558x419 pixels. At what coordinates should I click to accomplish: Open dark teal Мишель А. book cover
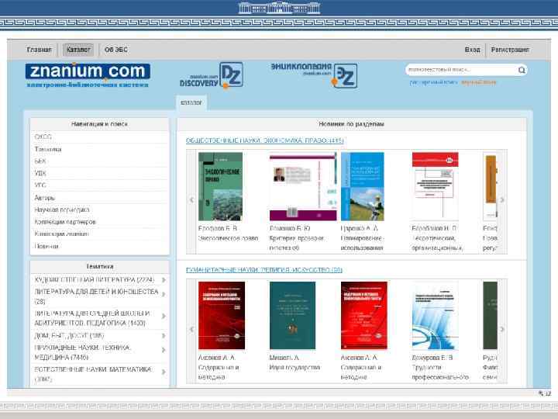[x=292, y=315]
